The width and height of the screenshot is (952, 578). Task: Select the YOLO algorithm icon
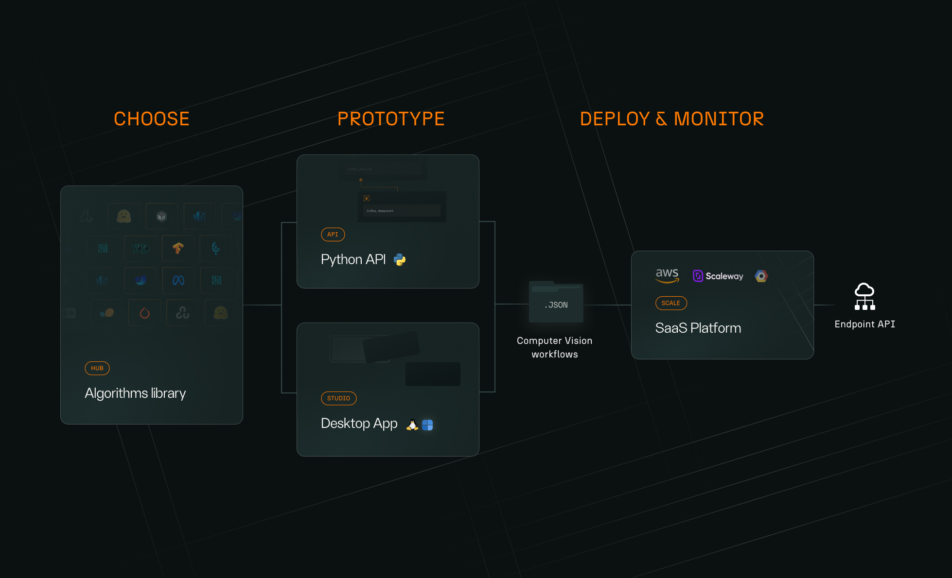pos(140,248)
